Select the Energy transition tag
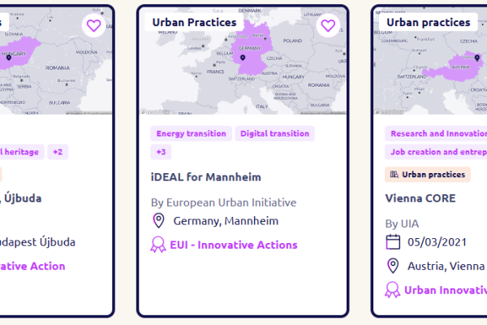 (191, 133)
